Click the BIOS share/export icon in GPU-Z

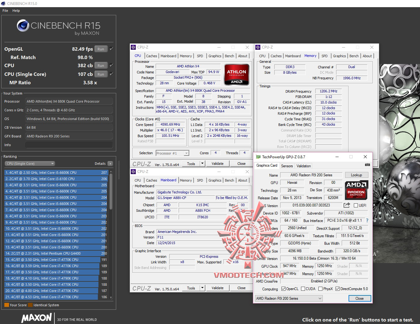[x=347, y=205]
